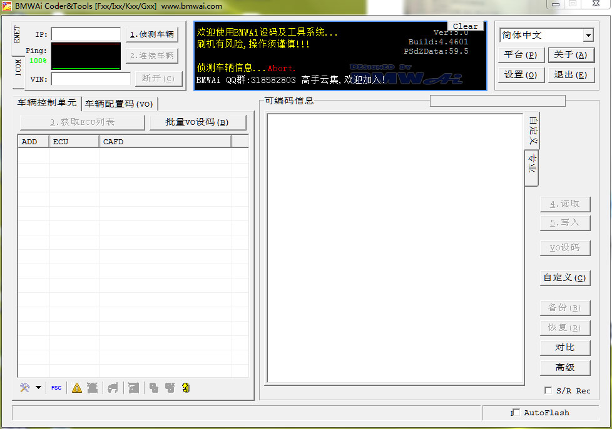
Task: Open the 车辆配置码 (VO) tab
Action: pyautogui.click(x=119, y=104)
